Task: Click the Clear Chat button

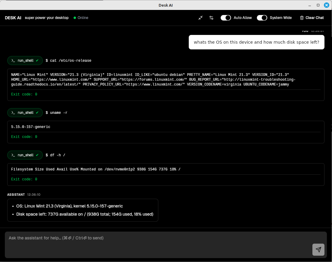Action: (x=312, y=18)
